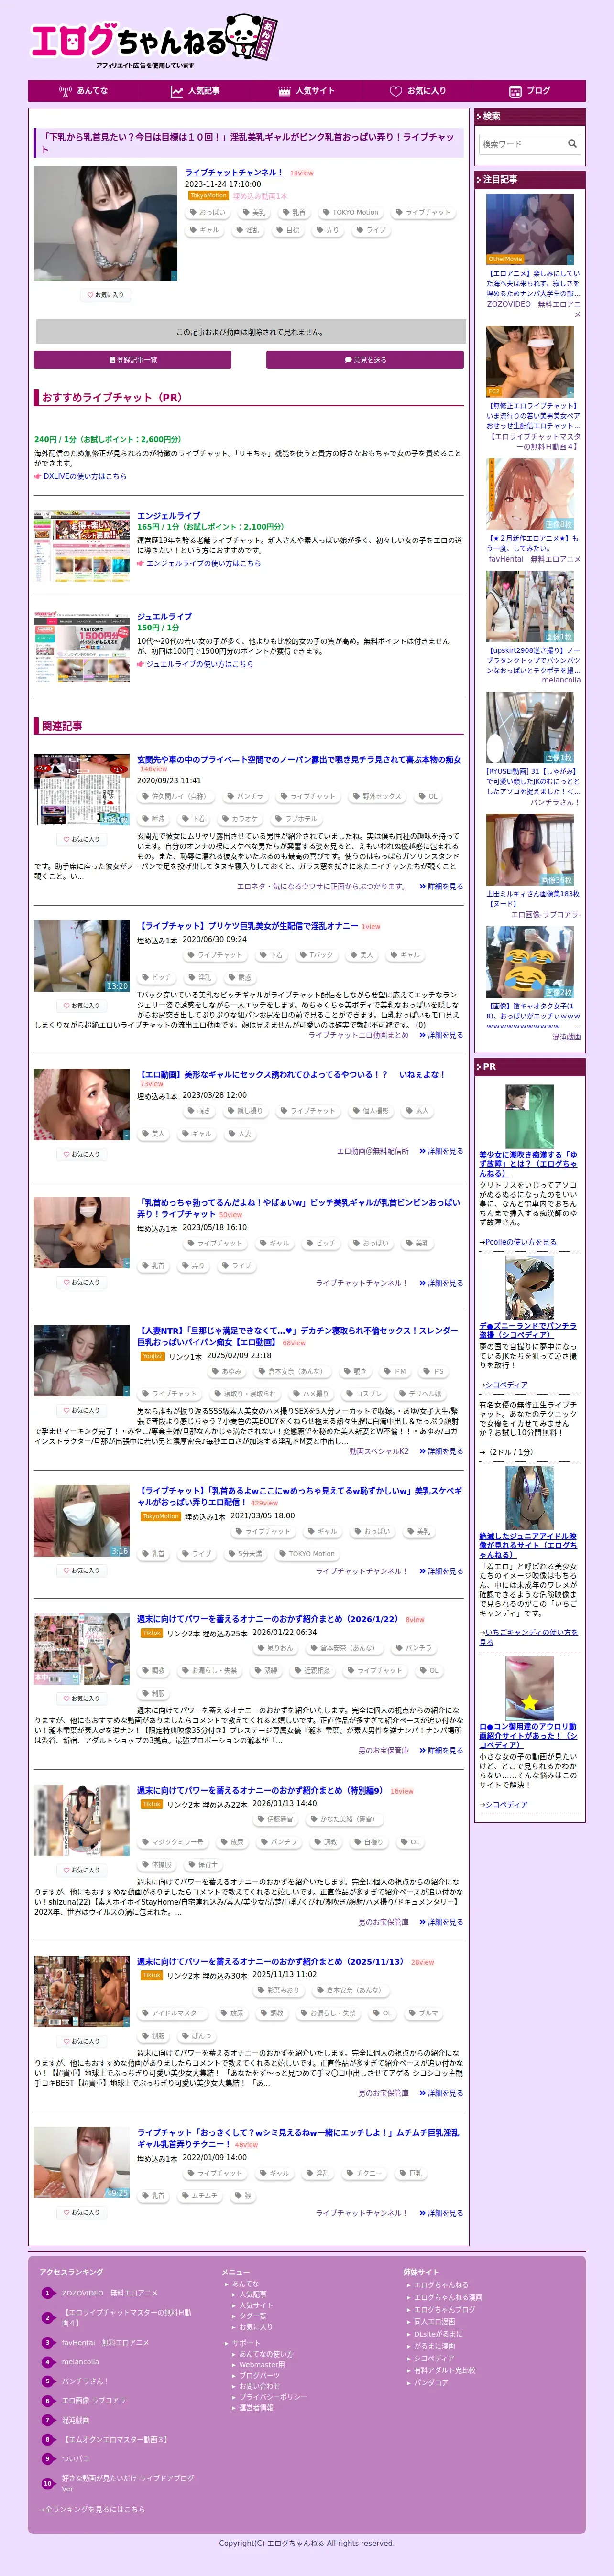Open the お気に入り navigation tab
This screenshot has width=614, height=2576.
[x=418, y=91]
